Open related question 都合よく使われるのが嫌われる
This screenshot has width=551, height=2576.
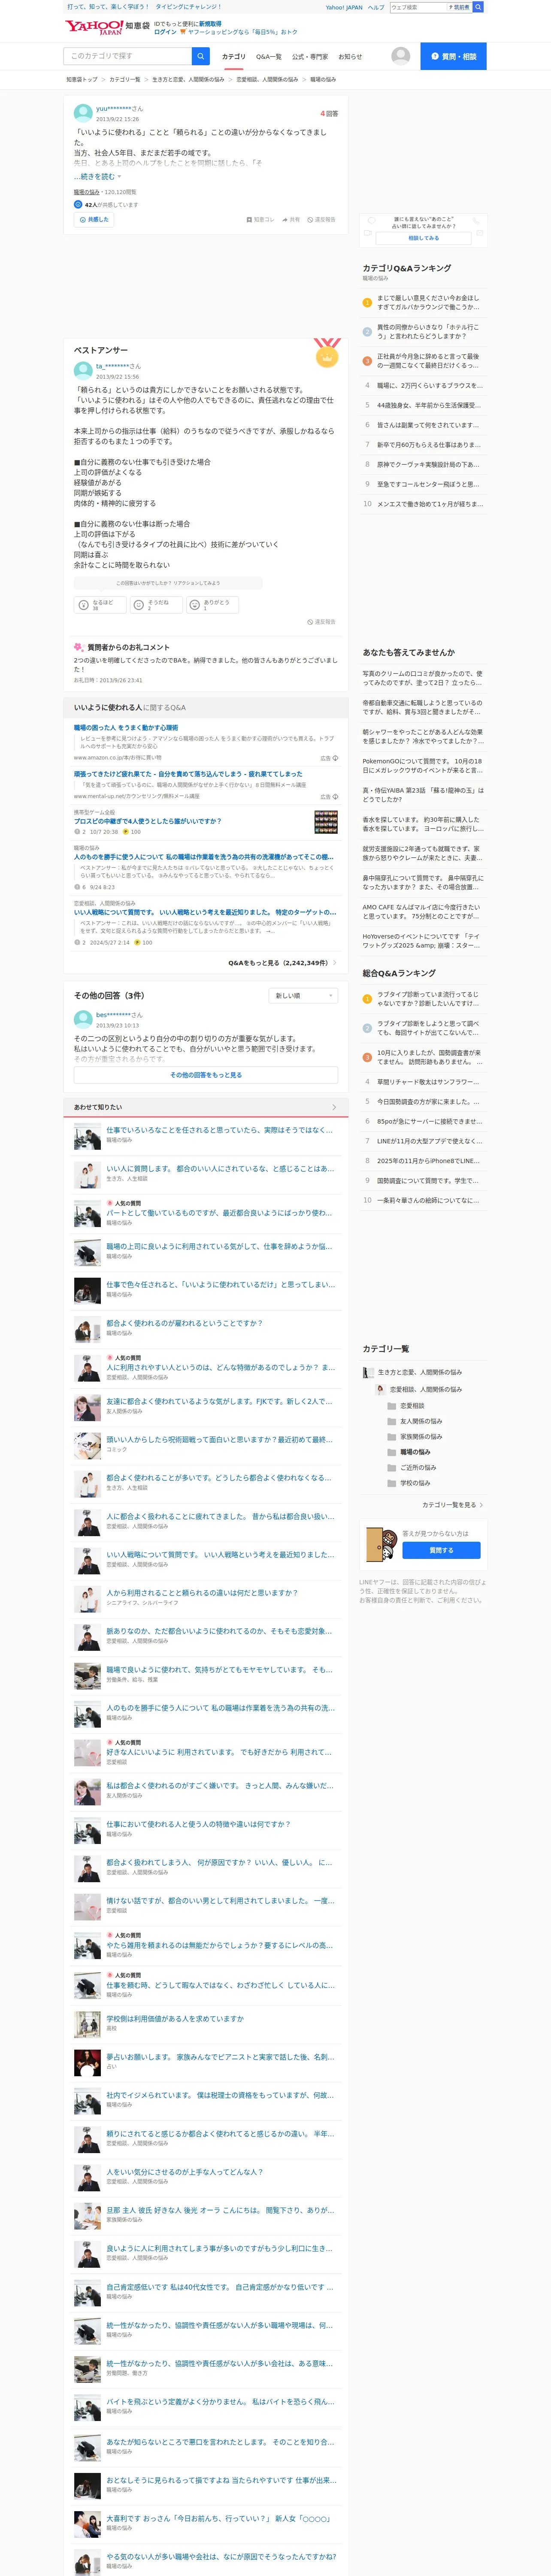click(184, 1323)
